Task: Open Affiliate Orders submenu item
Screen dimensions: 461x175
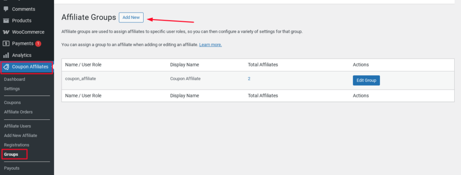Action: pos(18,112)
